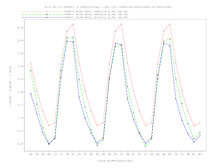Click the 0.0 y-axis tick label
Viewport: 218px width, 168px height.
(x=20, y=144)
